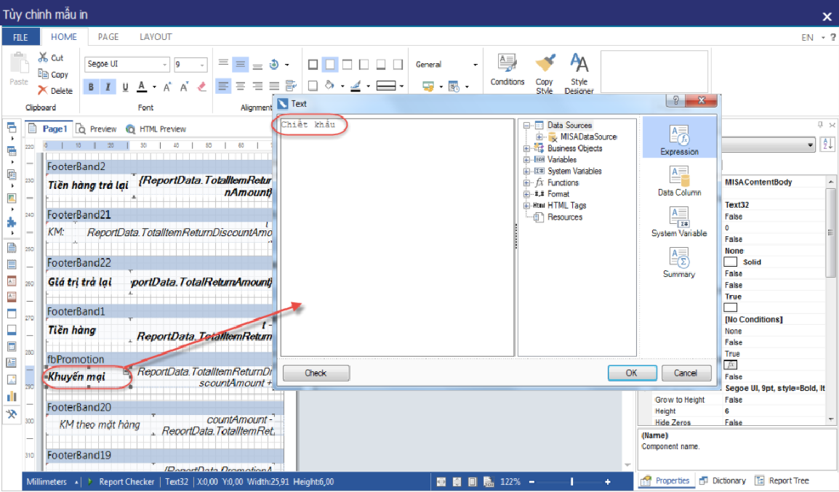Screen dimensions: 839x492
Task: Open the Preview tab
Action: [96, 129]
